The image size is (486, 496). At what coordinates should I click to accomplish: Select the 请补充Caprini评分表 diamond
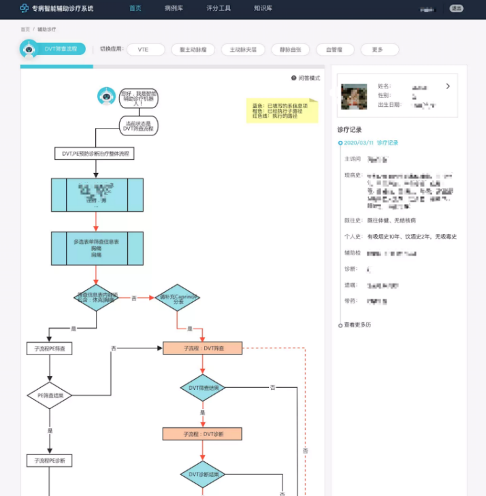(x=178, y=297)
